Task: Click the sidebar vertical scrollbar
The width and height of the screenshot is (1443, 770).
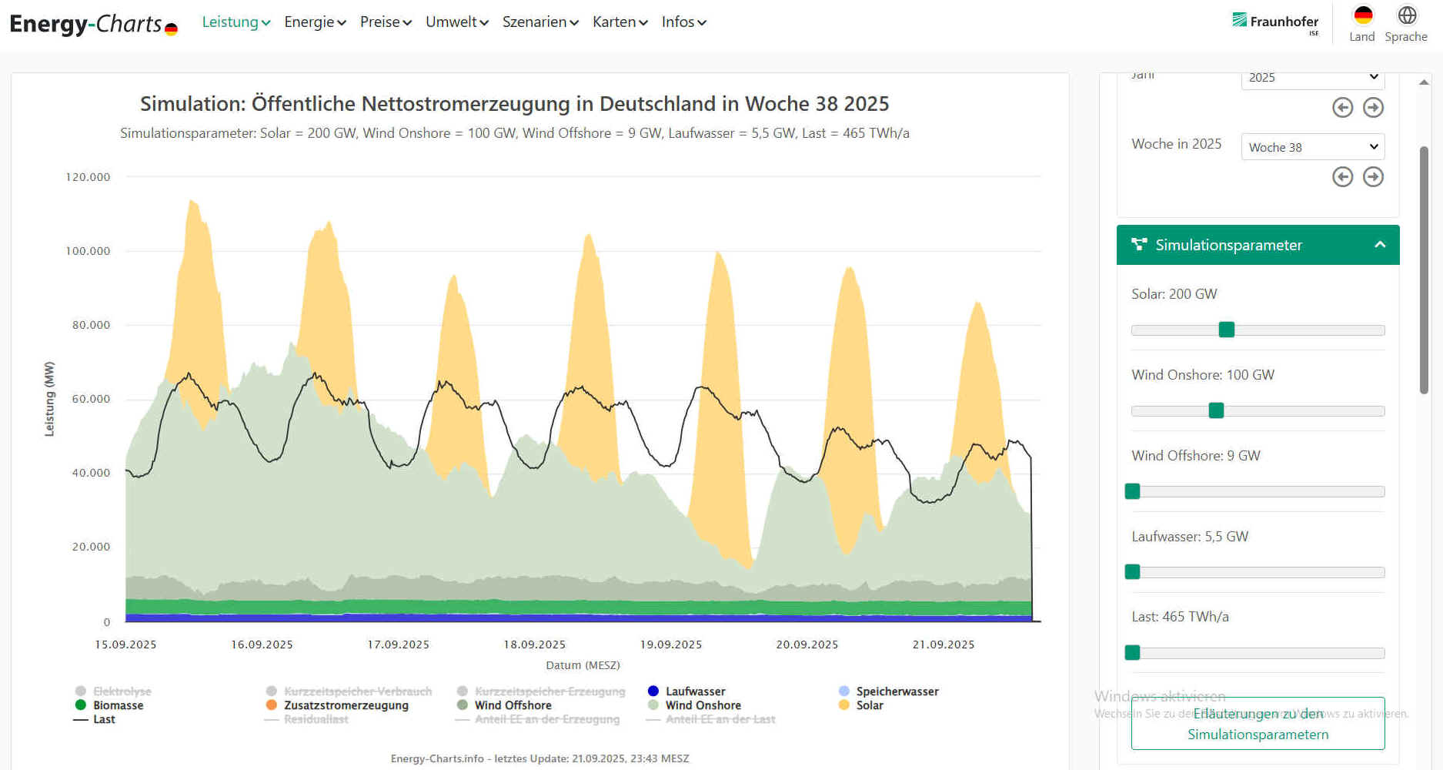Action: tap(1424, 269)
